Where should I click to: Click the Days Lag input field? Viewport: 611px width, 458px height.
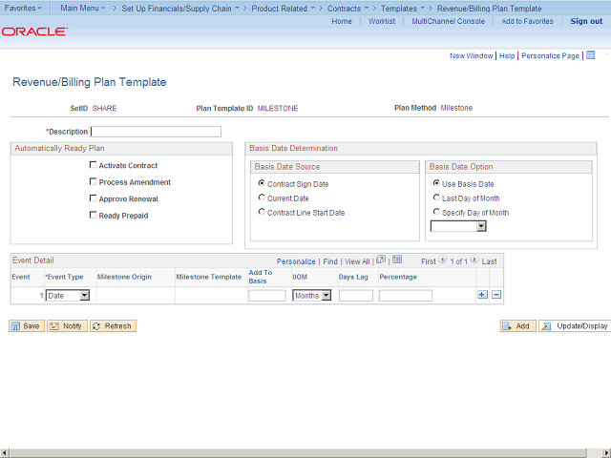click(x=356, y=296)
